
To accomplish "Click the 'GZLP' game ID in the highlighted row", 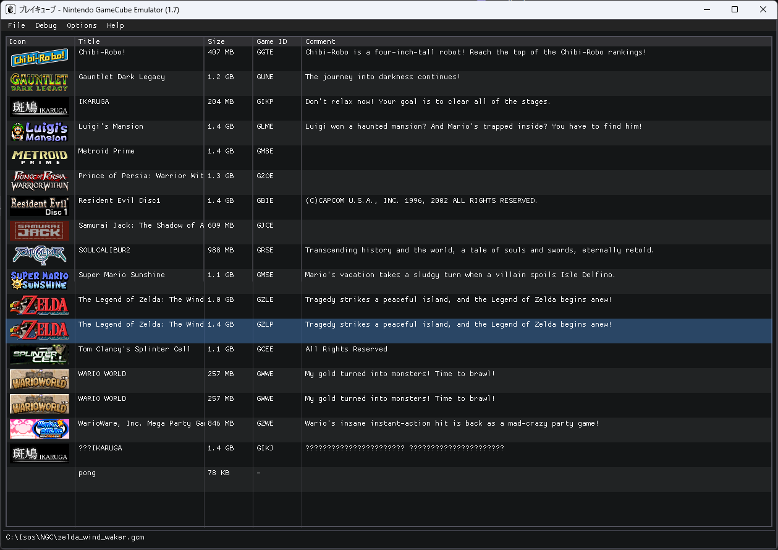I will pos(265,324).
